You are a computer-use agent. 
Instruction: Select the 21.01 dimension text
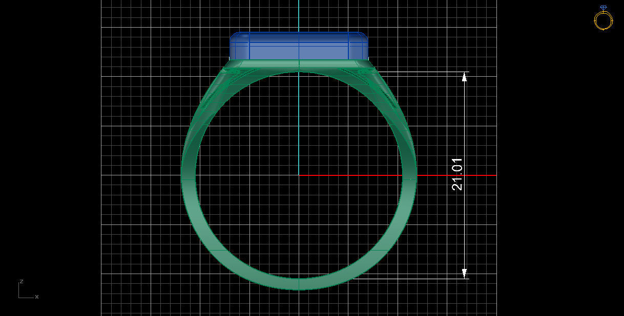tap(457, 174)
